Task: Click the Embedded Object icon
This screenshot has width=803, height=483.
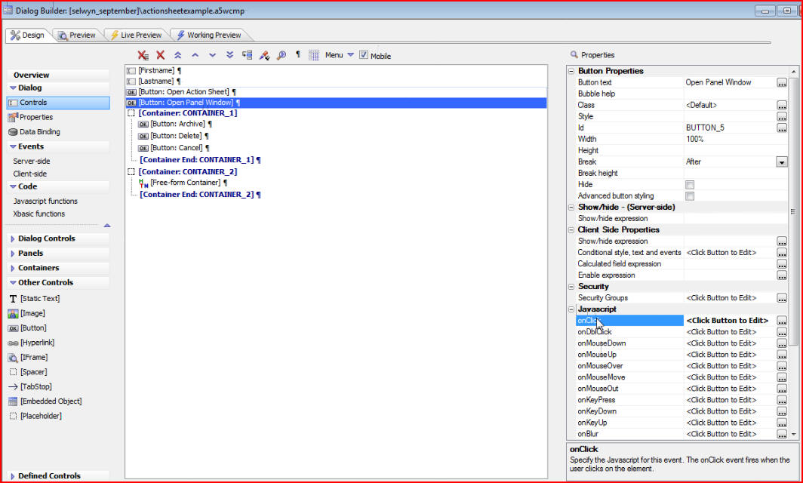Action: [x=14, y=401]
